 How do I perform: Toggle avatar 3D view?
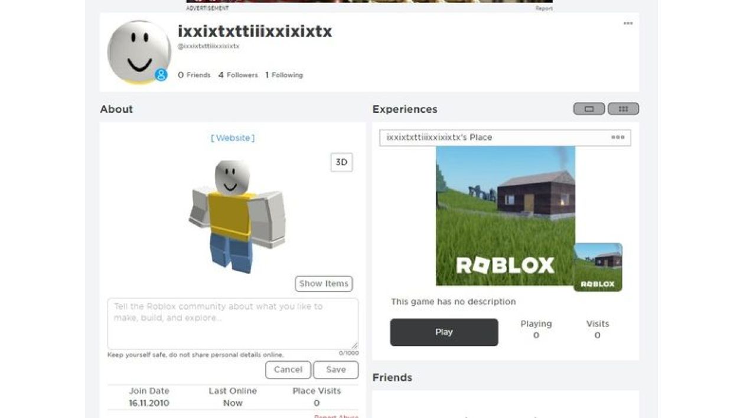coord(341,162)
